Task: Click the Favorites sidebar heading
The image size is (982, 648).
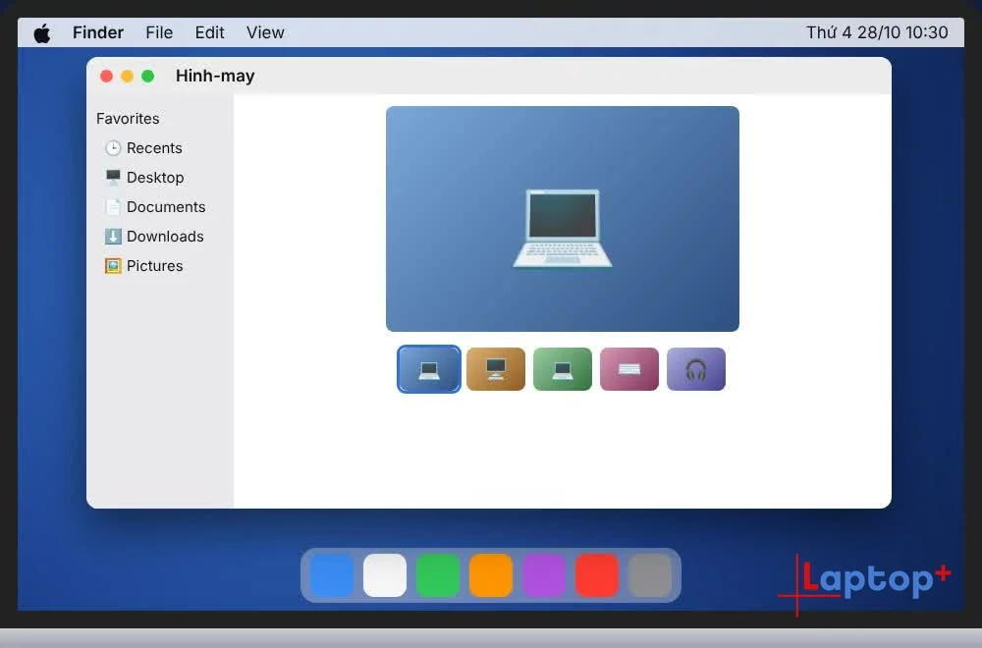Action: pos(128,119)
